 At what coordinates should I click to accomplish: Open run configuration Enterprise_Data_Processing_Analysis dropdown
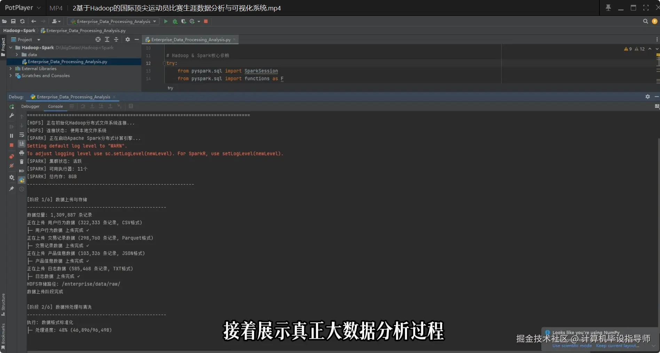(x=113, y=21)
